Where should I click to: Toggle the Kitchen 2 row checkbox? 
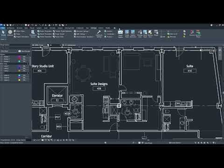pyautogui.click(x=2, y=59)
